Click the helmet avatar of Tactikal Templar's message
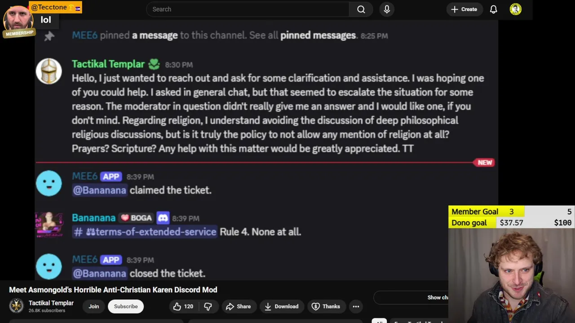Screen dimensions: 575x323 point(49,71)
